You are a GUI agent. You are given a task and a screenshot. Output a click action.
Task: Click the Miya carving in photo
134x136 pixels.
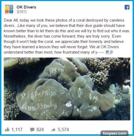click(x=49, y=94)
